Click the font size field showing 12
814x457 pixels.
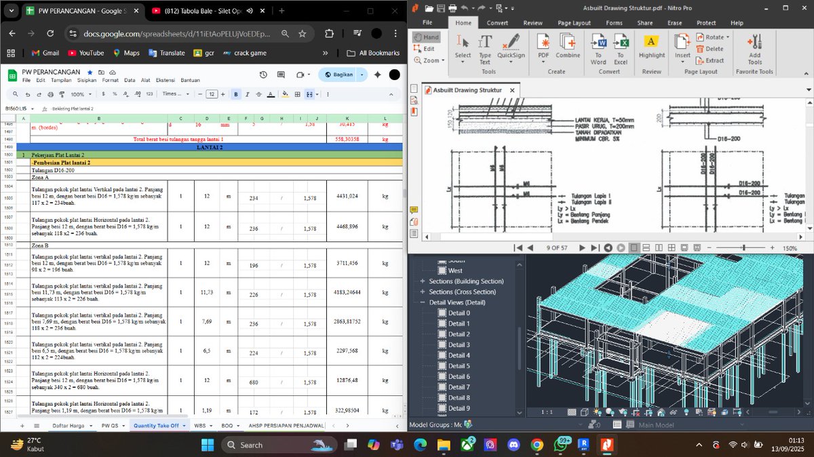(x=212, y=94)
